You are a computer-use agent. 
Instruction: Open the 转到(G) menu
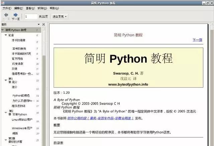tap(42, 8)
